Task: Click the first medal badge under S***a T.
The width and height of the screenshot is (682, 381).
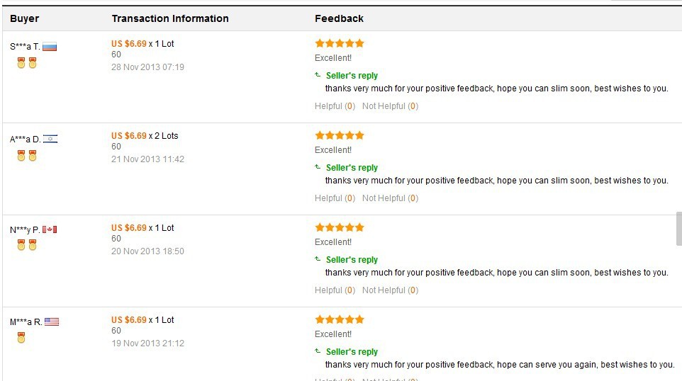Action: (21, 63)
